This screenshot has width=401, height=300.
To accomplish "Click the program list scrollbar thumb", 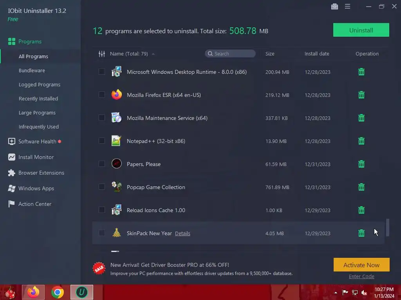I will click(387, 228).
